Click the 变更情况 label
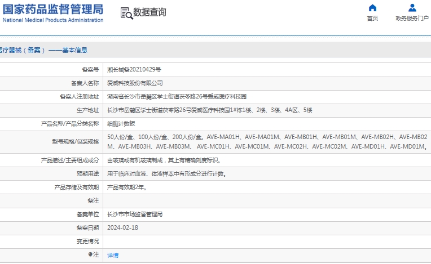The image size is (431, 264). click(x=87, y=241)
